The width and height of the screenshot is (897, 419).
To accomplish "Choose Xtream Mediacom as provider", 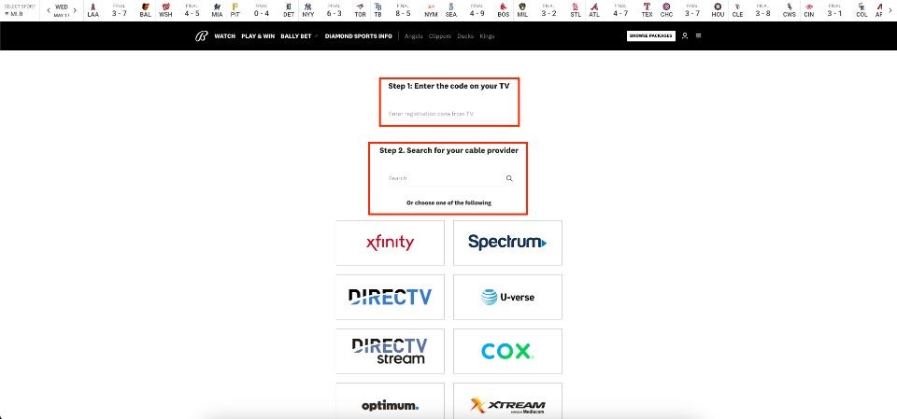I will tap(507, 401).
